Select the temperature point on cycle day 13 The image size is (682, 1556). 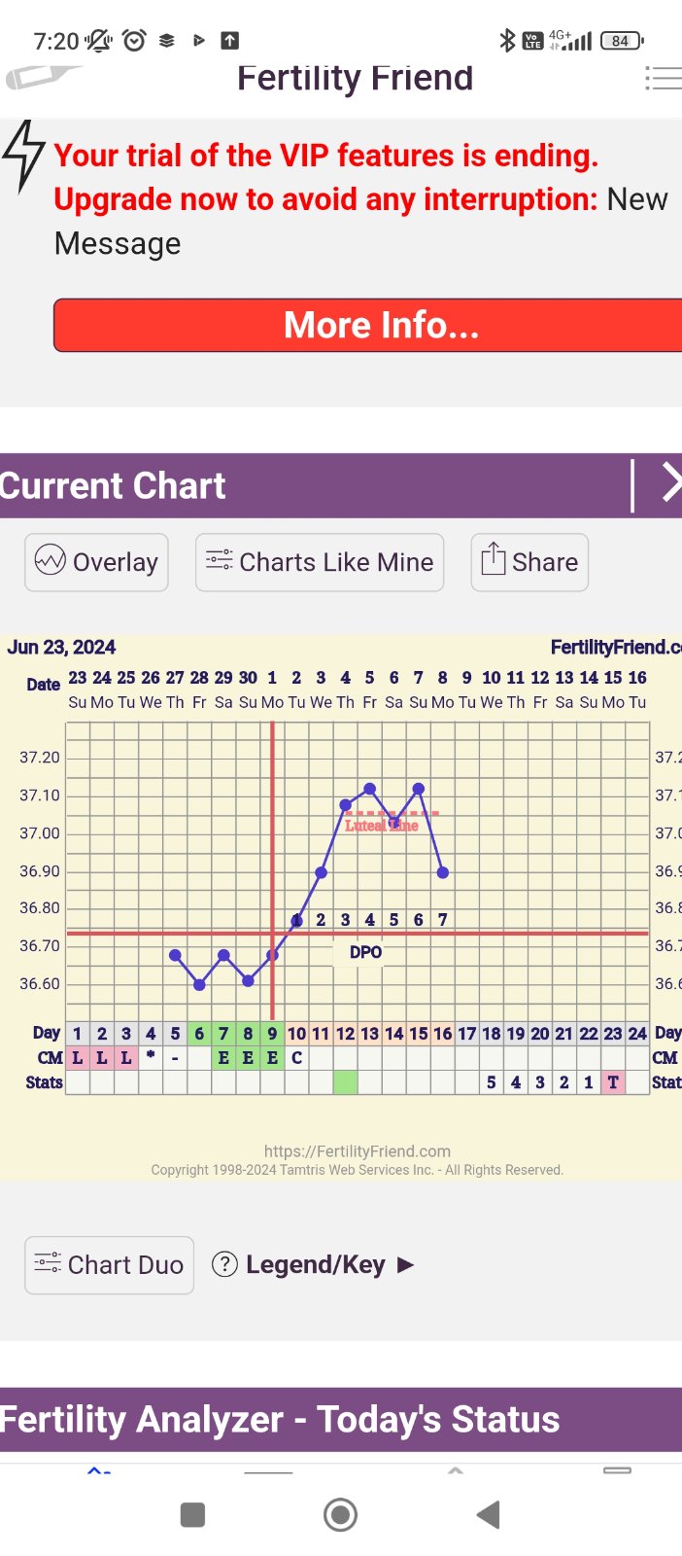click(369, 789)
